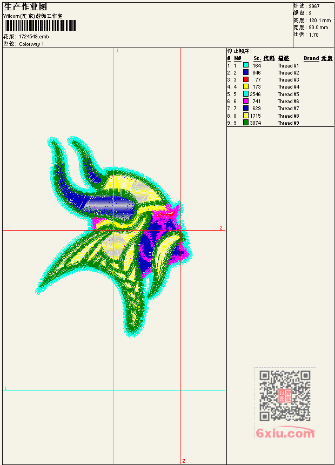This screenshot has width=335, height=465.
Task: Click the cyan guide marker '1' at left
Action: 5,388
